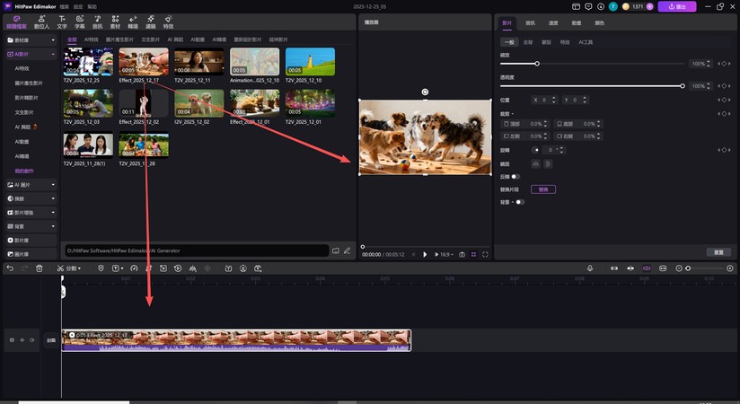
Task: Select the AI工具 sub-tab in properties
Action: coord(586,42)
